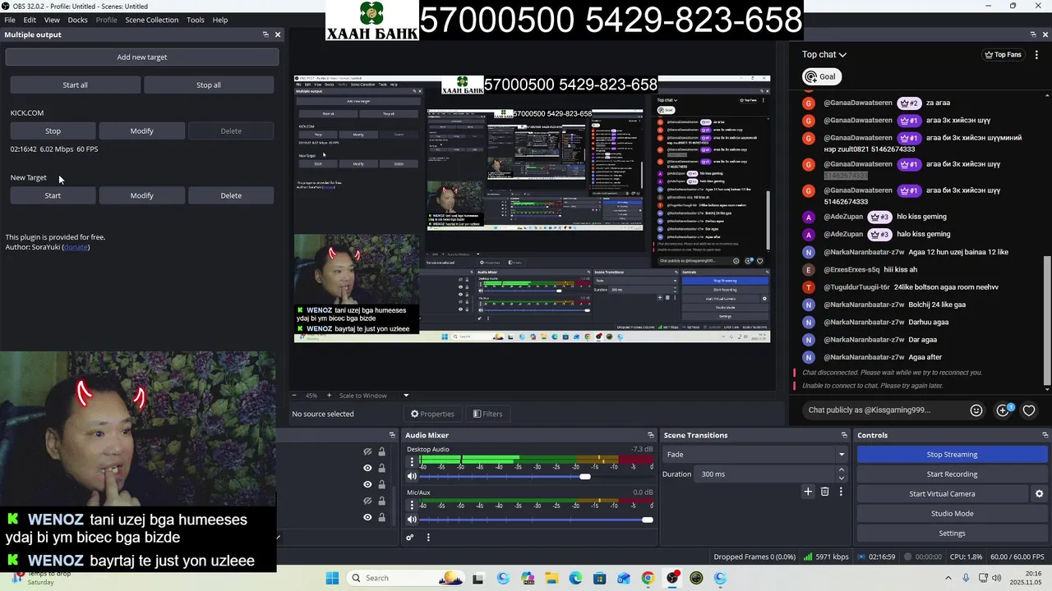Open Audio Mixer menu beside gears icon

(x=427, y=538)
